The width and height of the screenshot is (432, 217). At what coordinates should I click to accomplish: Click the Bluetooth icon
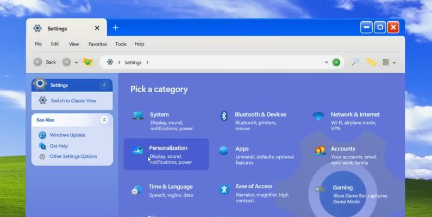pyautogui.click(x=224, y=116)
